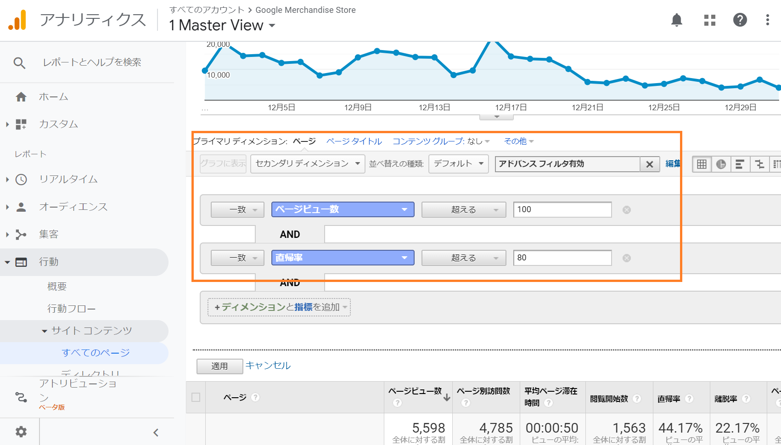Open the Google apps grid icon
Viewport: 781px width, 445px height.
point(709,20)
